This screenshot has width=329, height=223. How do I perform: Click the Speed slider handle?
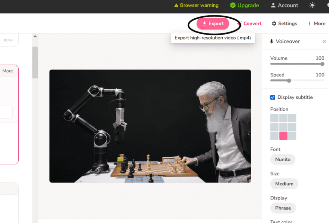pyautogui.click(x=289, y=81)
